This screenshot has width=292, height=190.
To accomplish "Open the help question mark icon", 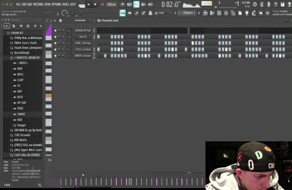I will tap(276, 4).
